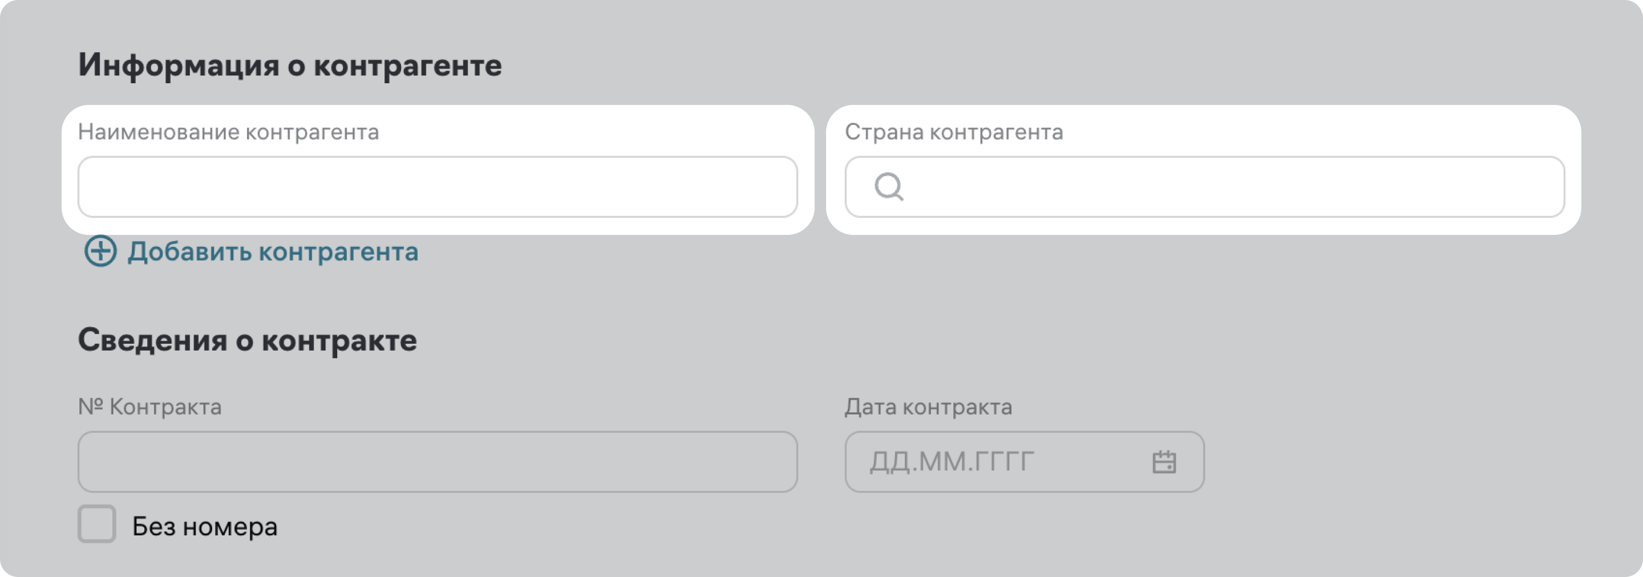Image resolution: width=1643 pixels, height=577 pixels.
Task: Click the № Контракта field label
Action: pyautogui.click(x=150, y=407)
